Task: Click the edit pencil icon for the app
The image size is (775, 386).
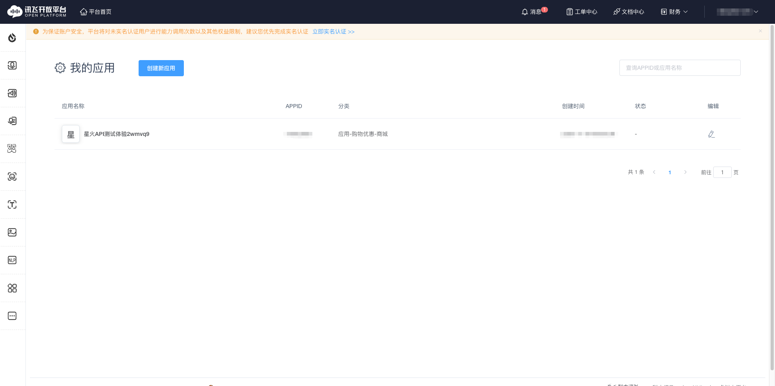Action: (x=711, y=134)
